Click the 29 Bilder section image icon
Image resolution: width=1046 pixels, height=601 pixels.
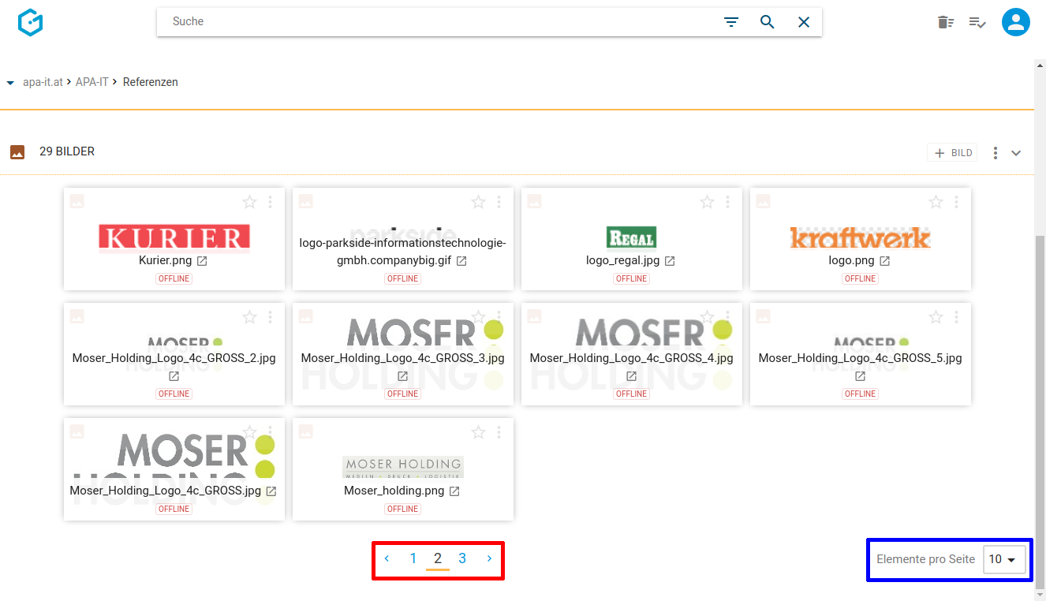[17, 152]
